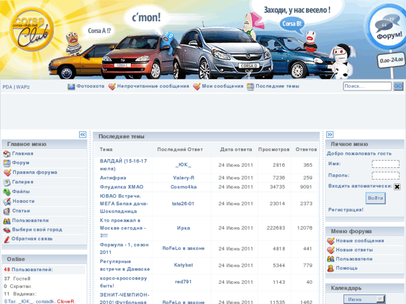Click the Пользователи icon in forum menu

click(x=331, y=259)
